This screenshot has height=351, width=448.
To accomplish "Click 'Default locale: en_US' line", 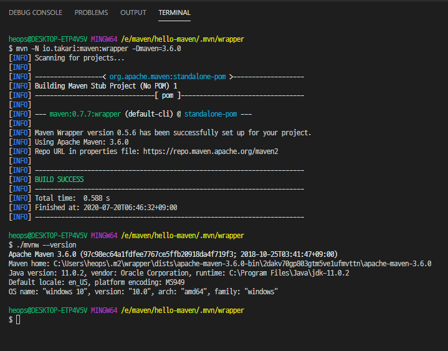I will [97, 282].
